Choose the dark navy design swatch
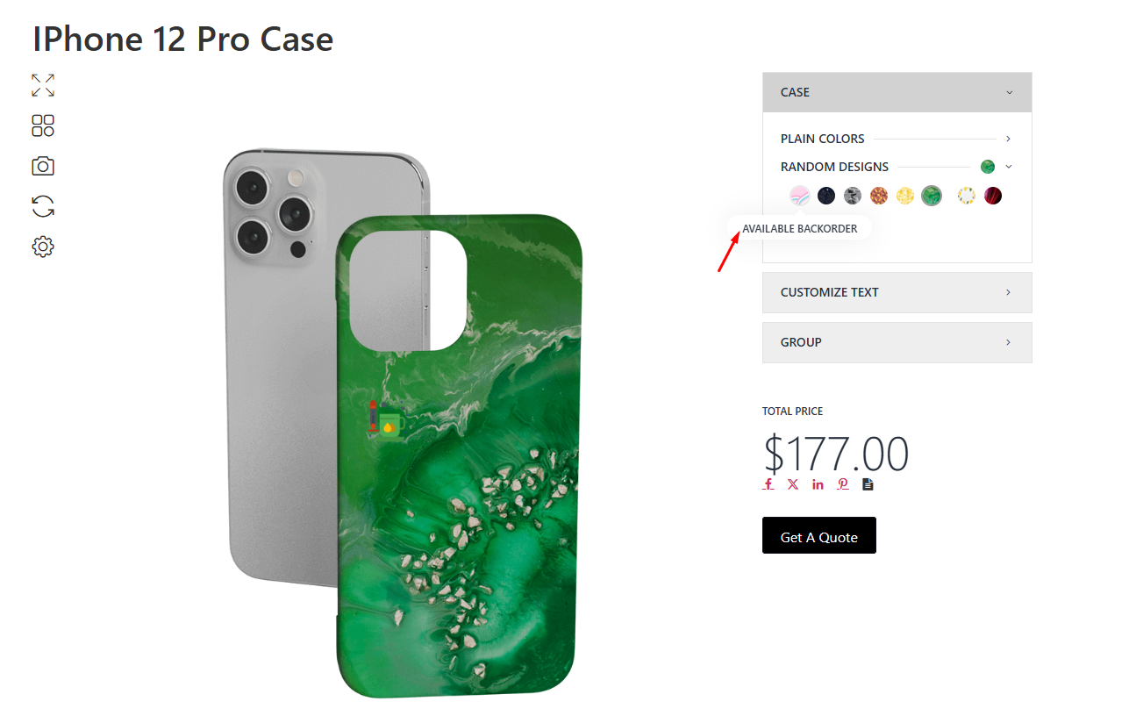Screen dimensions: 1136x723 (x=826, y=196)
